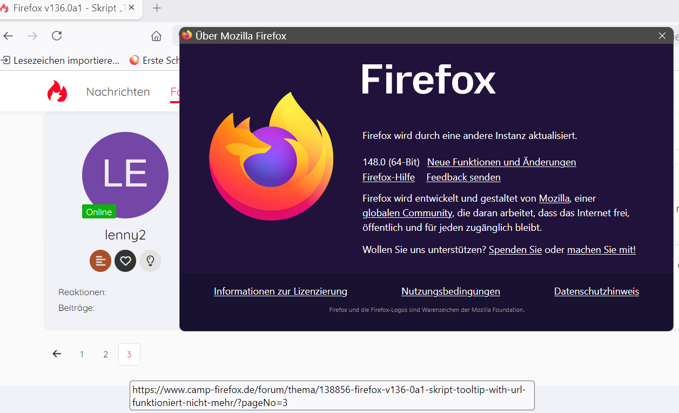Click the brown posts trophy badge icon

pyautogui.click(x=100, y=261)
